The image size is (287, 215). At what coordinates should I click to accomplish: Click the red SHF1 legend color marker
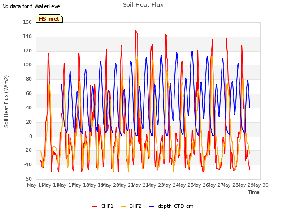[x=95, y=207]
